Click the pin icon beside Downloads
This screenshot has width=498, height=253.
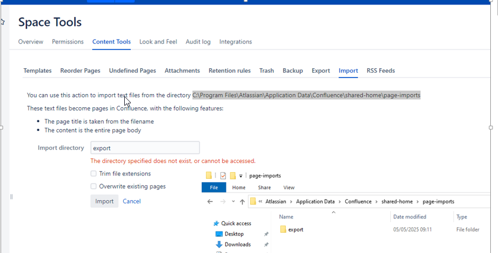tap(266, 244)
